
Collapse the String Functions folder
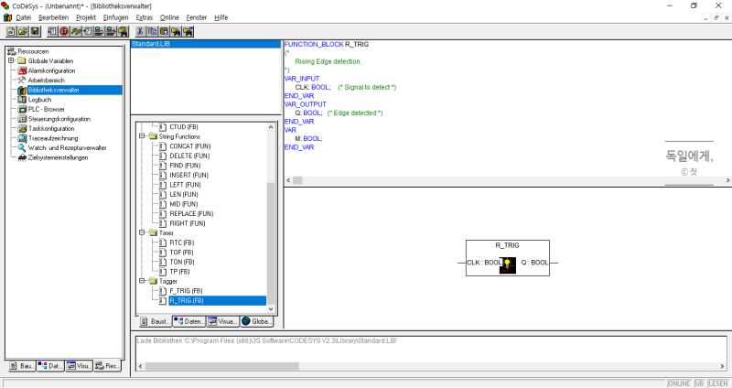point(142,136)
